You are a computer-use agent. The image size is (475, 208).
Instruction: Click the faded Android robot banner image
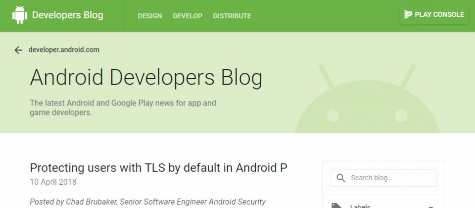(x=367, y=99)
